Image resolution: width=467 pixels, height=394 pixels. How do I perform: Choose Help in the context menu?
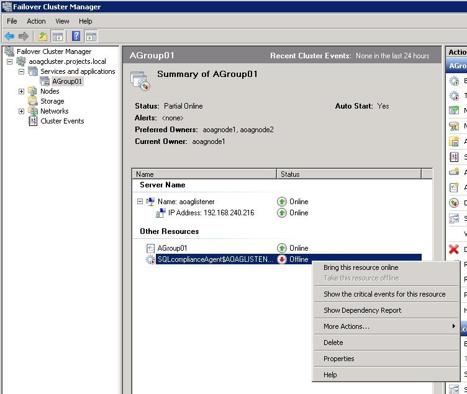[x=386, y=375]
